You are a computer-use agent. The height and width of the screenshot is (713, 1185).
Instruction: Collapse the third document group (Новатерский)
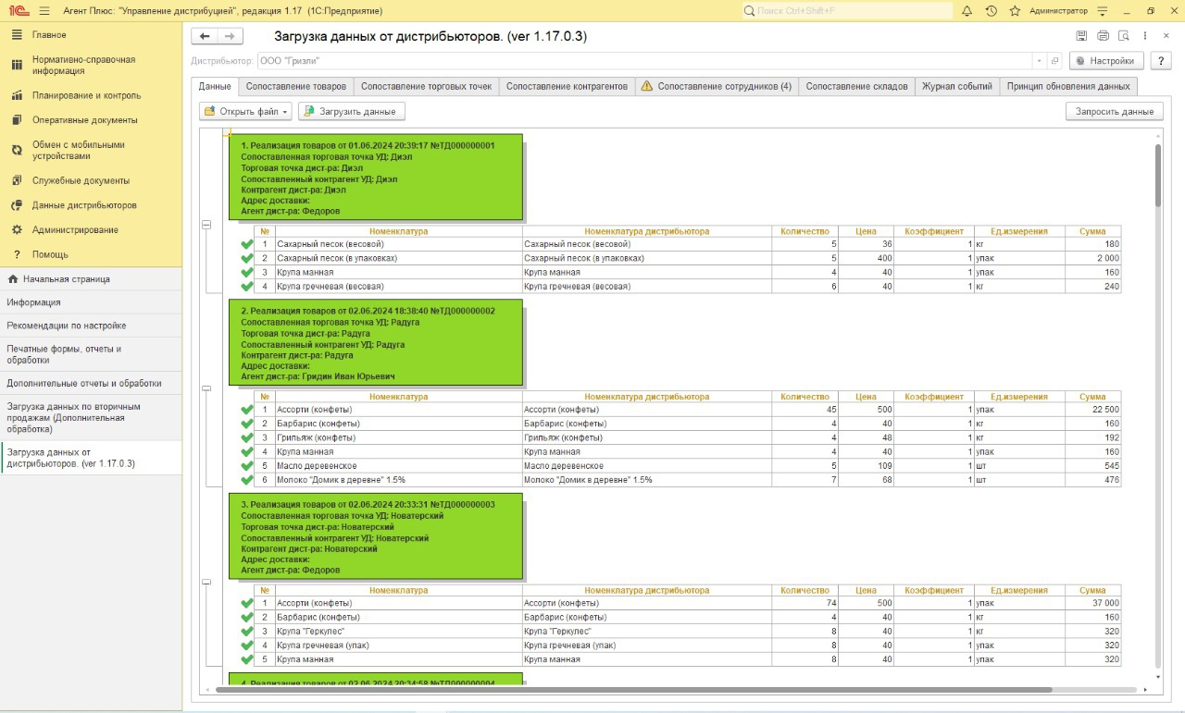(206, 582)
